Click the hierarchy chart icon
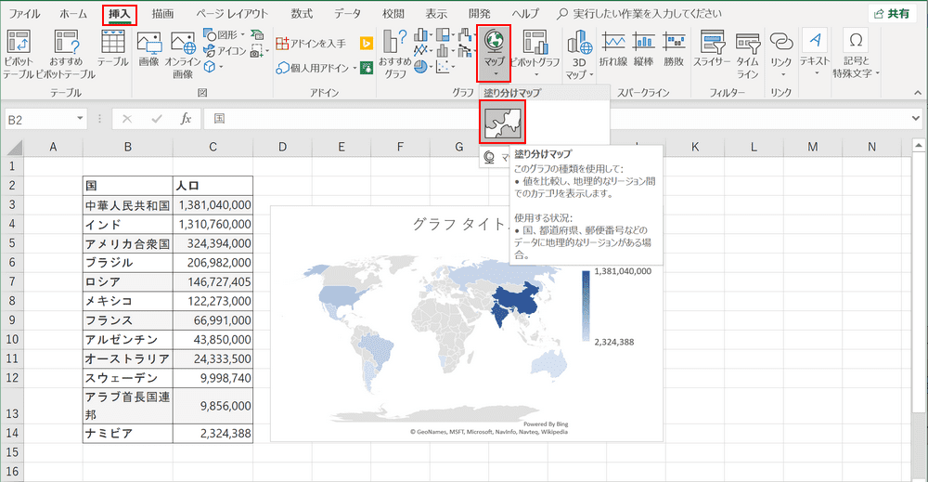Viewport: 928px width, 482px height. click(443, 35)
